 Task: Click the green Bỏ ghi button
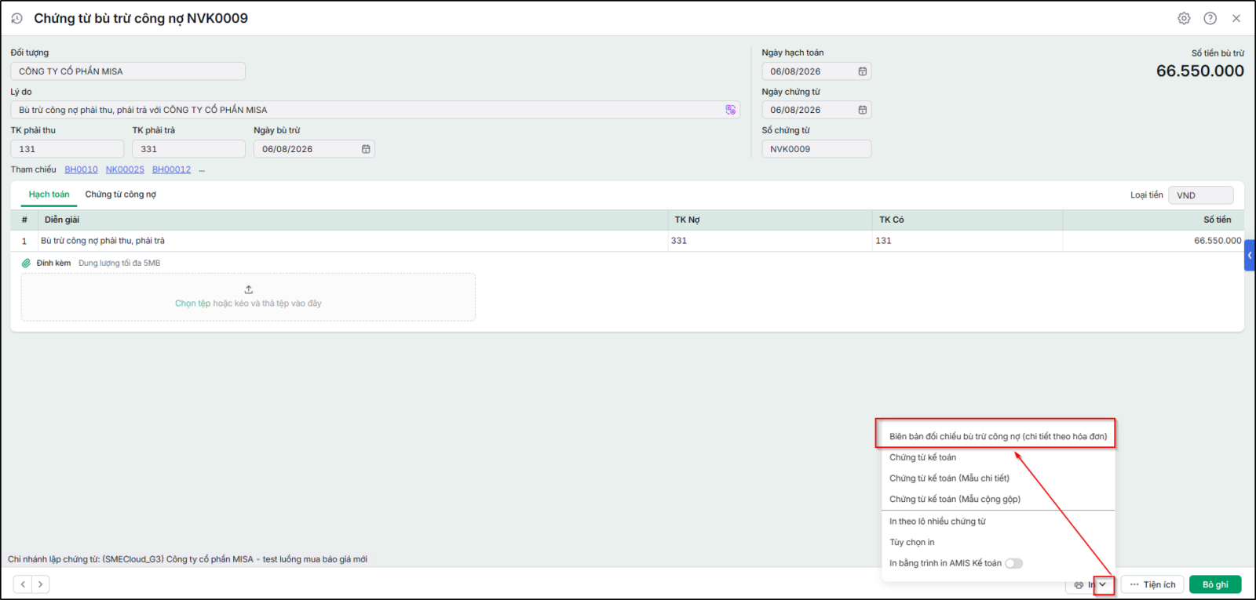point(1215,584)
